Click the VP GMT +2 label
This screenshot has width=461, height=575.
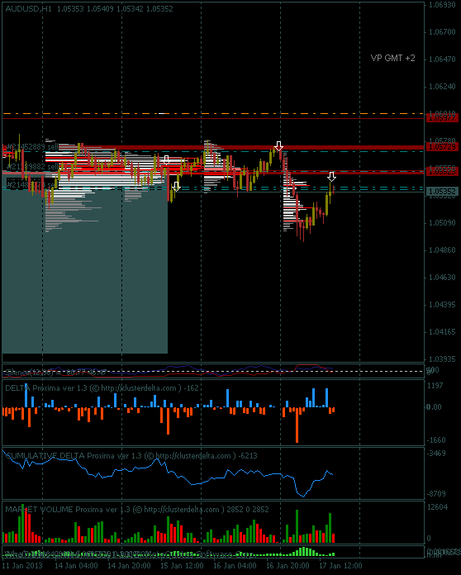(392, 58)
